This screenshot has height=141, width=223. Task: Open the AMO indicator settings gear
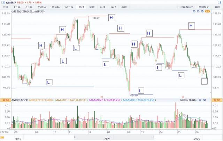pos(200,100)
